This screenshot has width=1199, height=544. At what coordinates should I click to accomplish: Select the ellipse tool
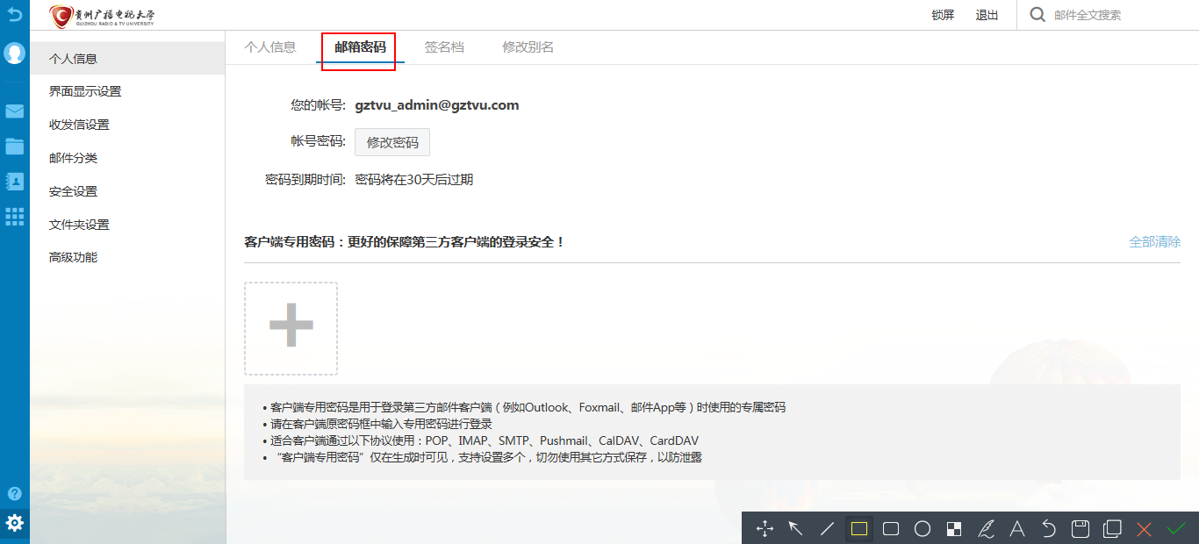[x=923, y=528]
